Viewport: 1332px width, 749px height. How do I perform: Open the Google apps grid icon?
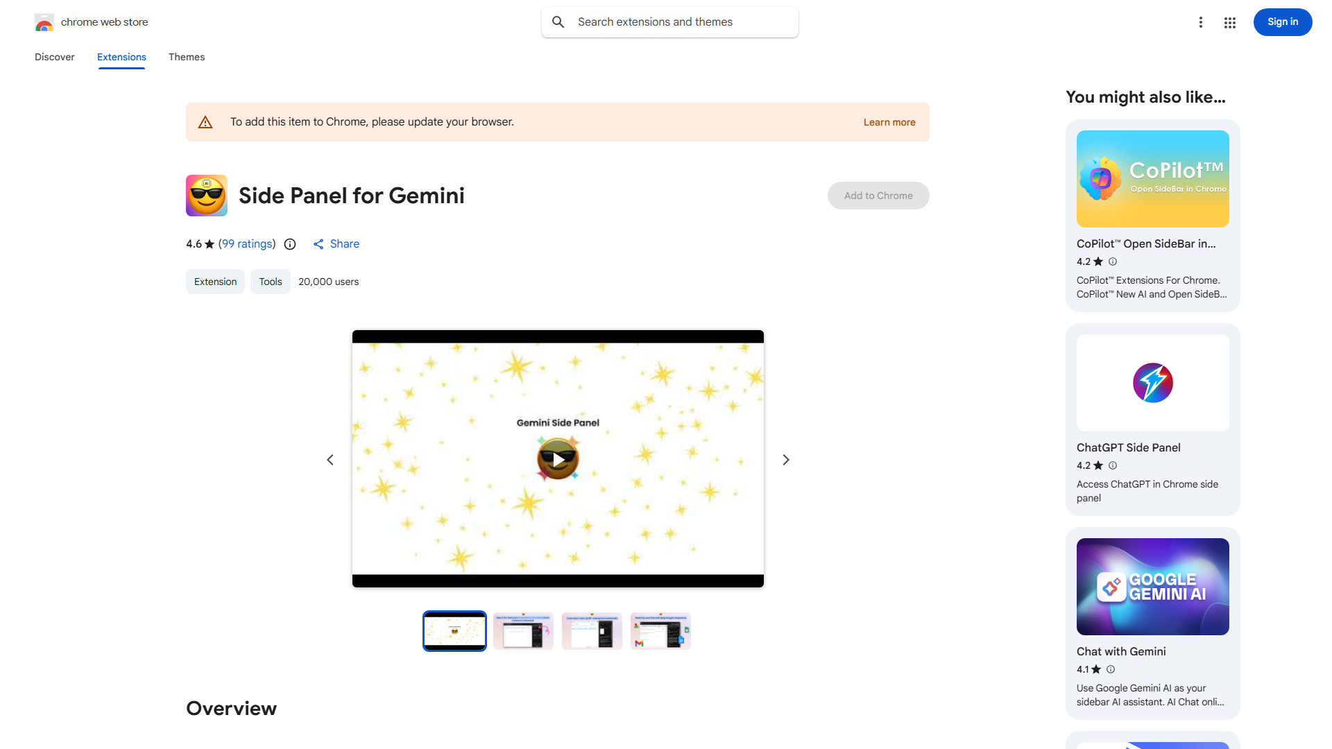1230,23
